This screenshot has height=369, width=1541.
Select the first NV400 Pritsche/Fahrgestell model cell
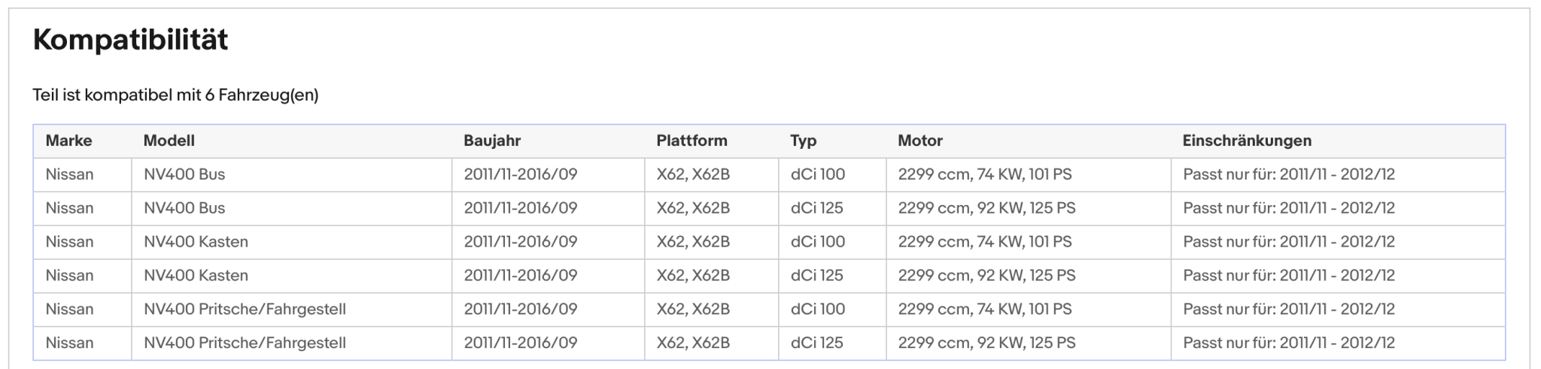point(291,309)
